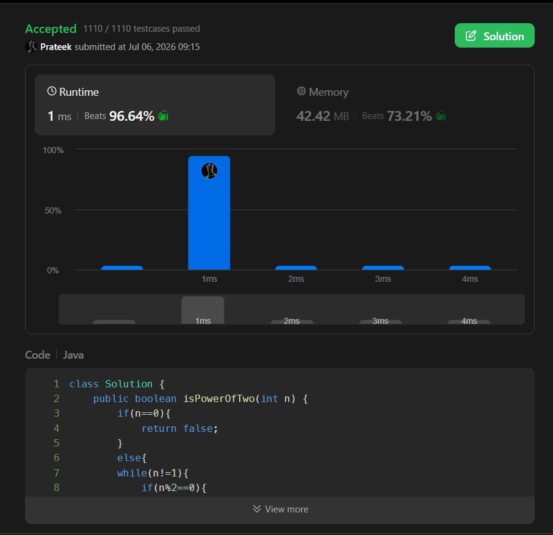The height and width of the screenshot is (535, 553).
Task: Select the Memory stats card
Action: (404, 105)
